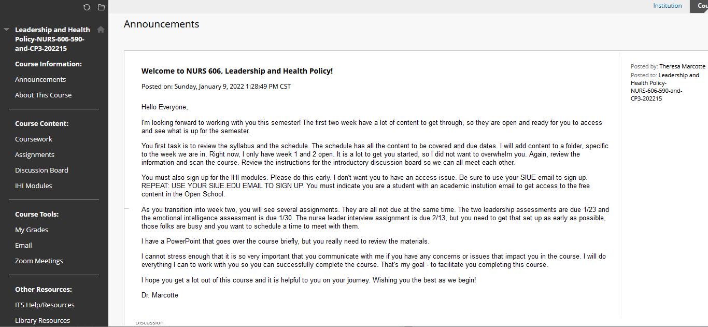Collapse the course menu triangle beside course title
This screenshot has width=708, height=327.
coord(6,30)
